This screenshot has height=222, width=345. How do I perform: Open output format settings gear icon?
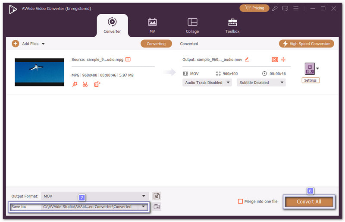point(157,196)
